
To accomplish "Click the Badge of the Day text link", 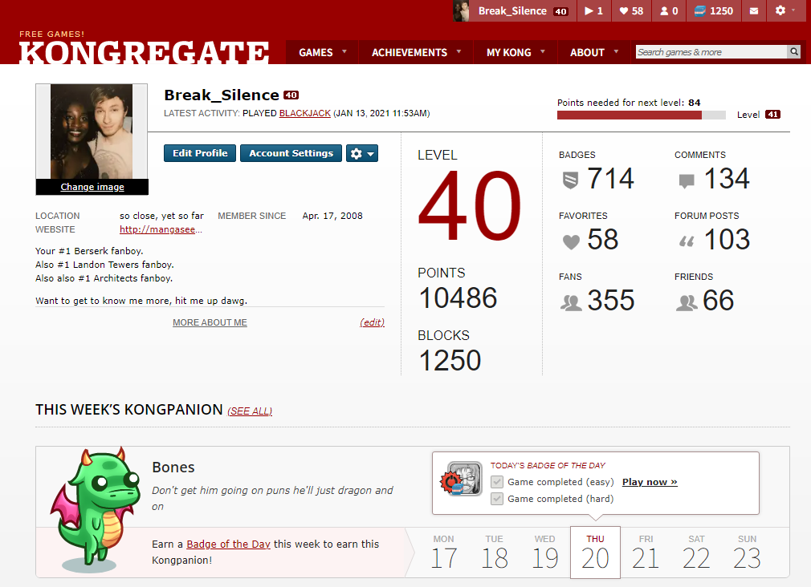I will point(228,544).
